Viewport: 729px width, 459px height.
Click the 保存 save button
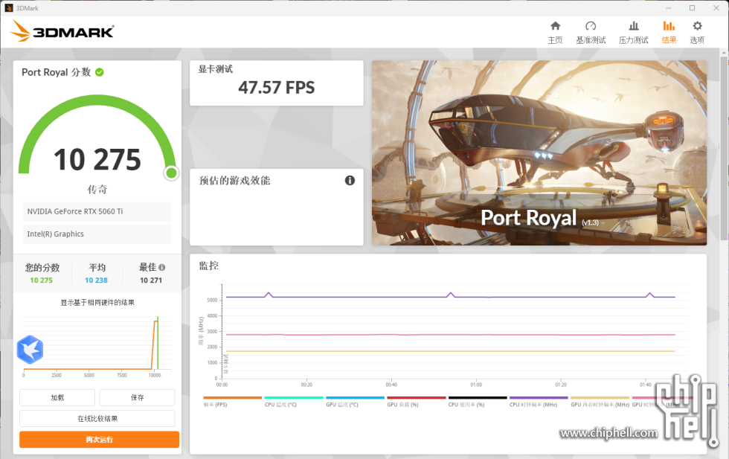137,397
